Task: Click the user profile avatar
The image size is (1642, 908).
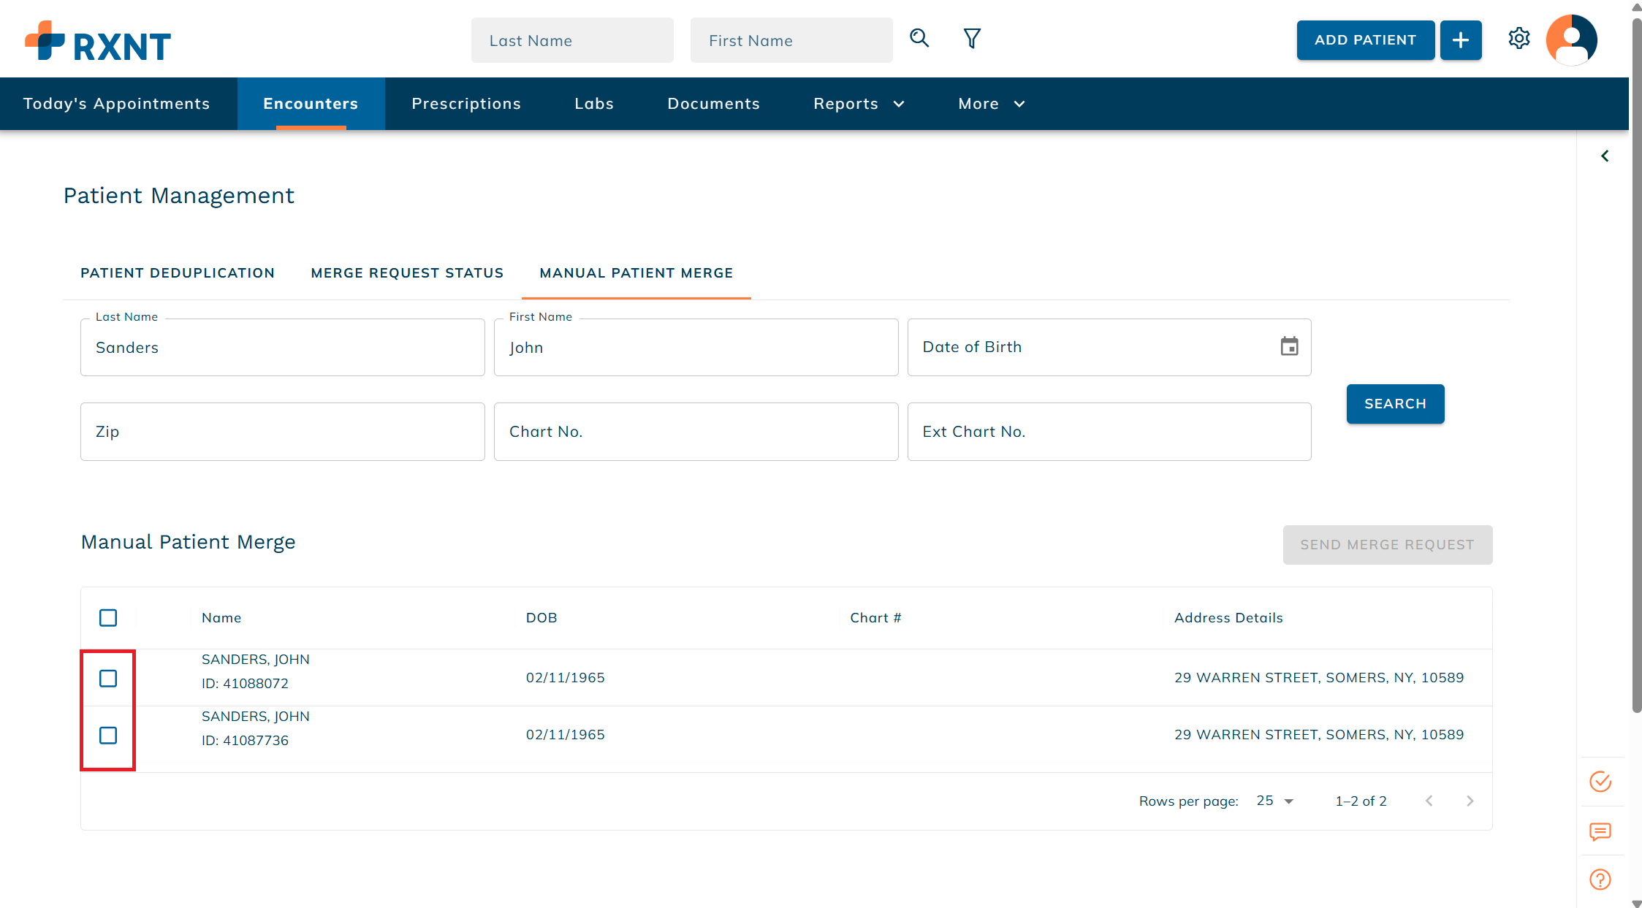Action: coord(1571,40)
